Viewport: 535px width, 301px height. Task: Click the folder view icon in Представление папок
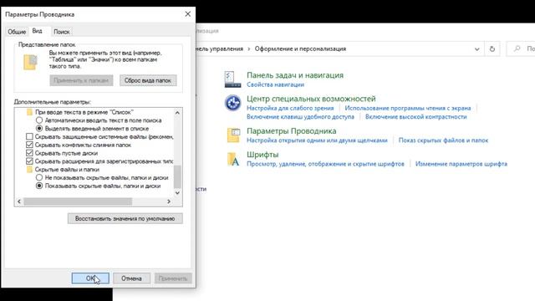(x=30, y=62)
